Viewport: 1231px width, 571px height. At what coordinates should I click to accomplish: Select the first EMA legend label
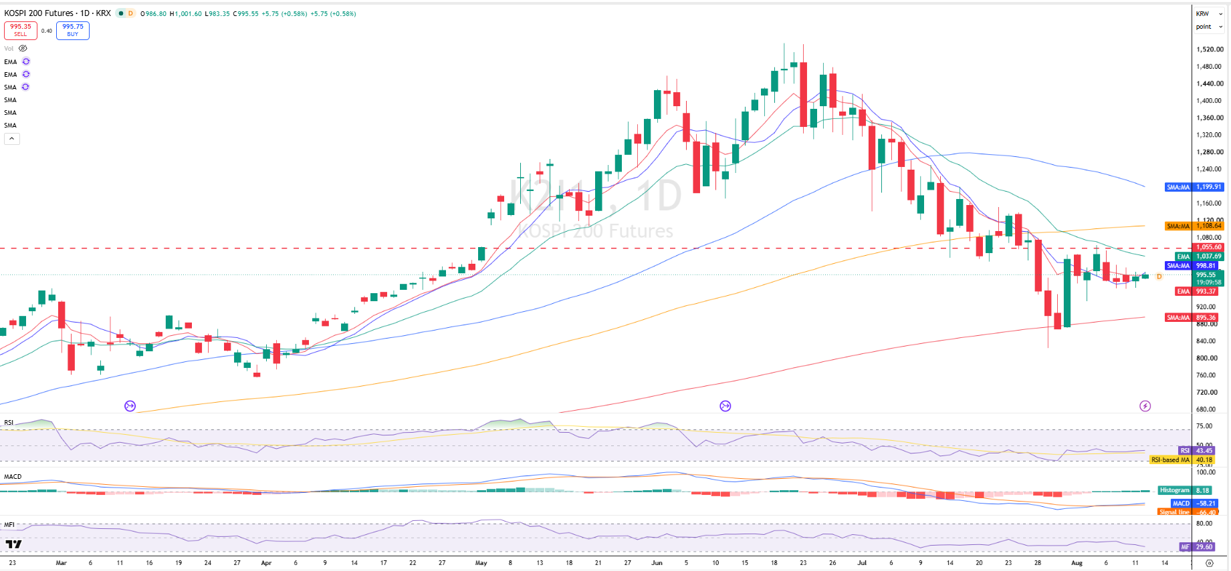(11, 61)
